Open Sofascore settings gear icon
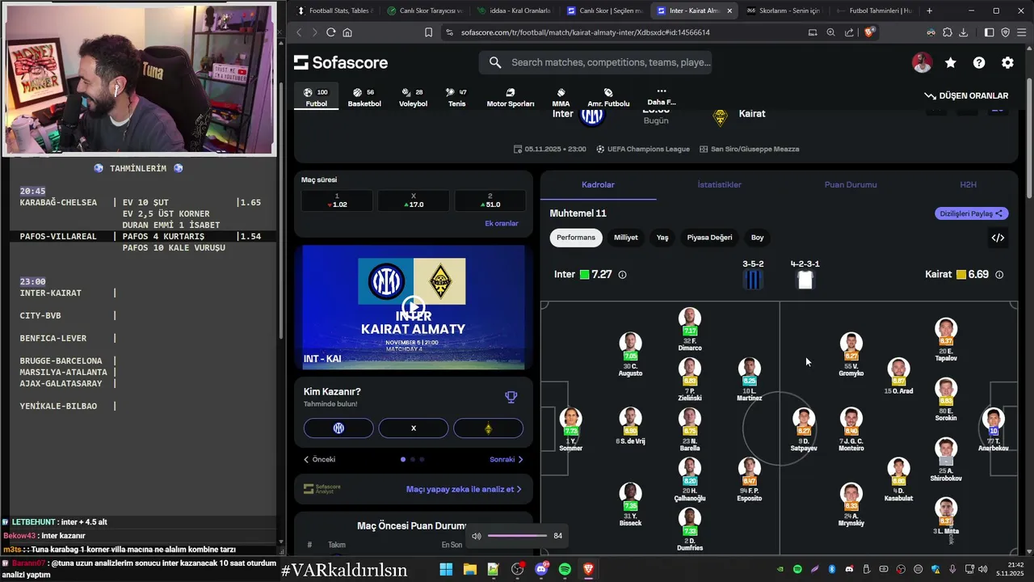 point(1007,62)
